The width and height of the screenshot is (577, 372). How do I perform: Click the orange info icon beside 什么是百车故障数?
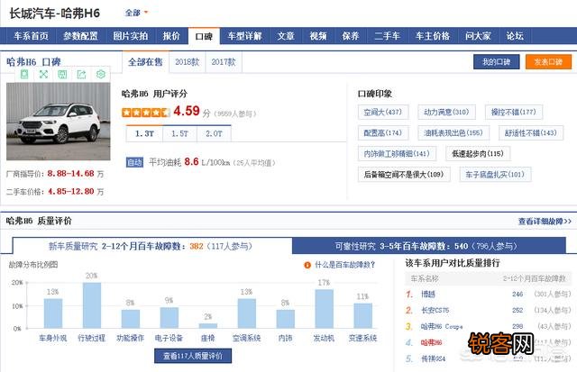click(307, 265)
